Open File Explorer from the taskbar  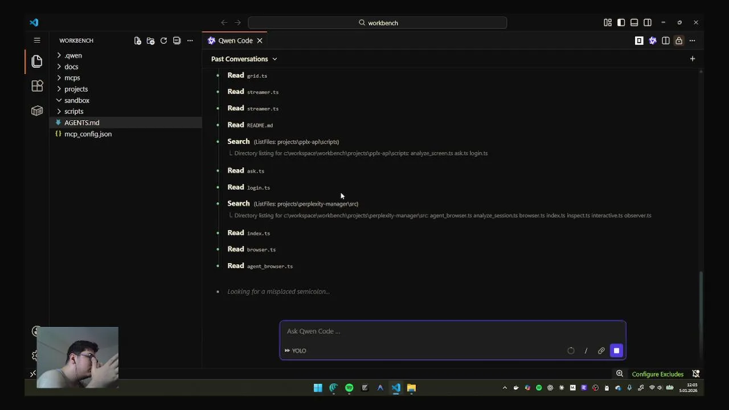pyautogui.click(x=411, y=388)
